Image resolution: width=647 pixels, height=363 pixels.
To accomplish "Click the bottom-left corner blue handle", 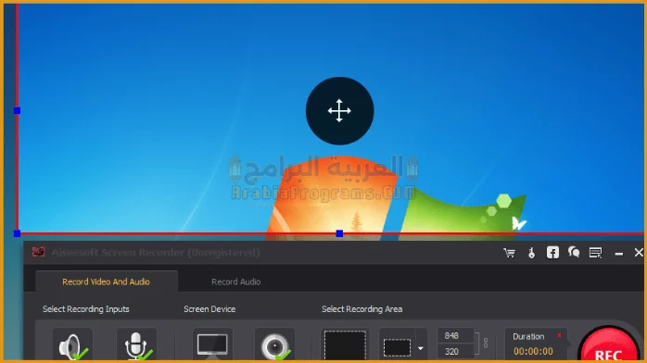I will pyautogui.click(x=17, y=233).
